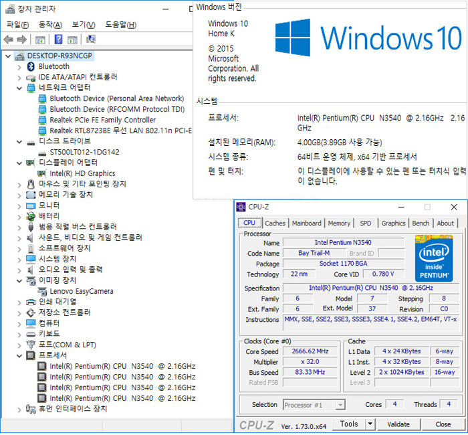Switch to the About tab in CPU-Z
468x435 pixels.
(445, 224)
